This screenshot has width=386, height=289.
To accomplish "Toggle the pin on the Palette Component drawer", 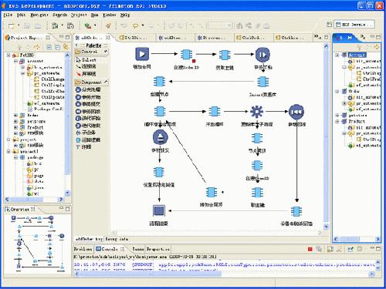I will click(x=106, y=82).
